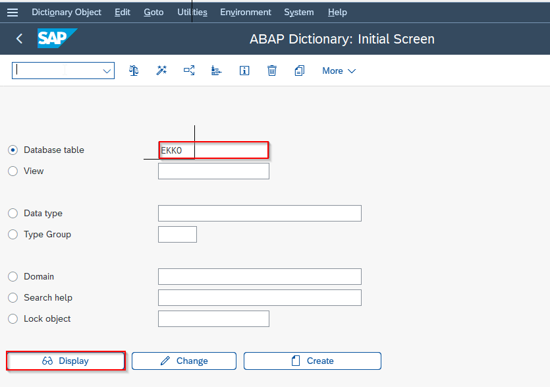Open the command field dropdown arrow
The height and width of the screenshot is (387, 550).
point(106,71)
